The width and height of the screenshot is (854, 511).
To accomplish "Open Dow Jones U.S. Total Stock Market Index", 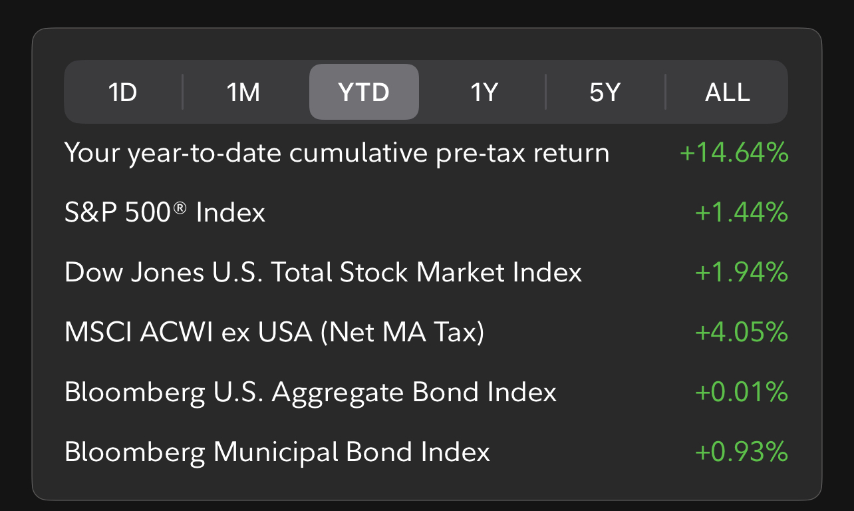I will [323, 273].
